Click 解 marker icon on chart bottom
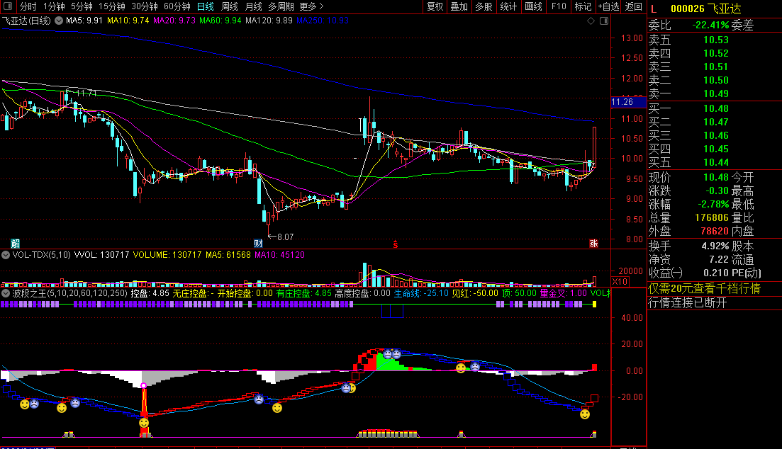 point(16,243)
